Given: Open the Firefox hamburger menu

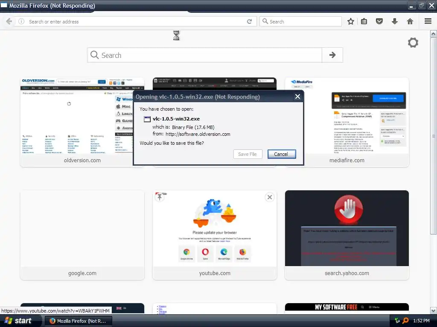Looking at the screenshot, I should [428, 21].
